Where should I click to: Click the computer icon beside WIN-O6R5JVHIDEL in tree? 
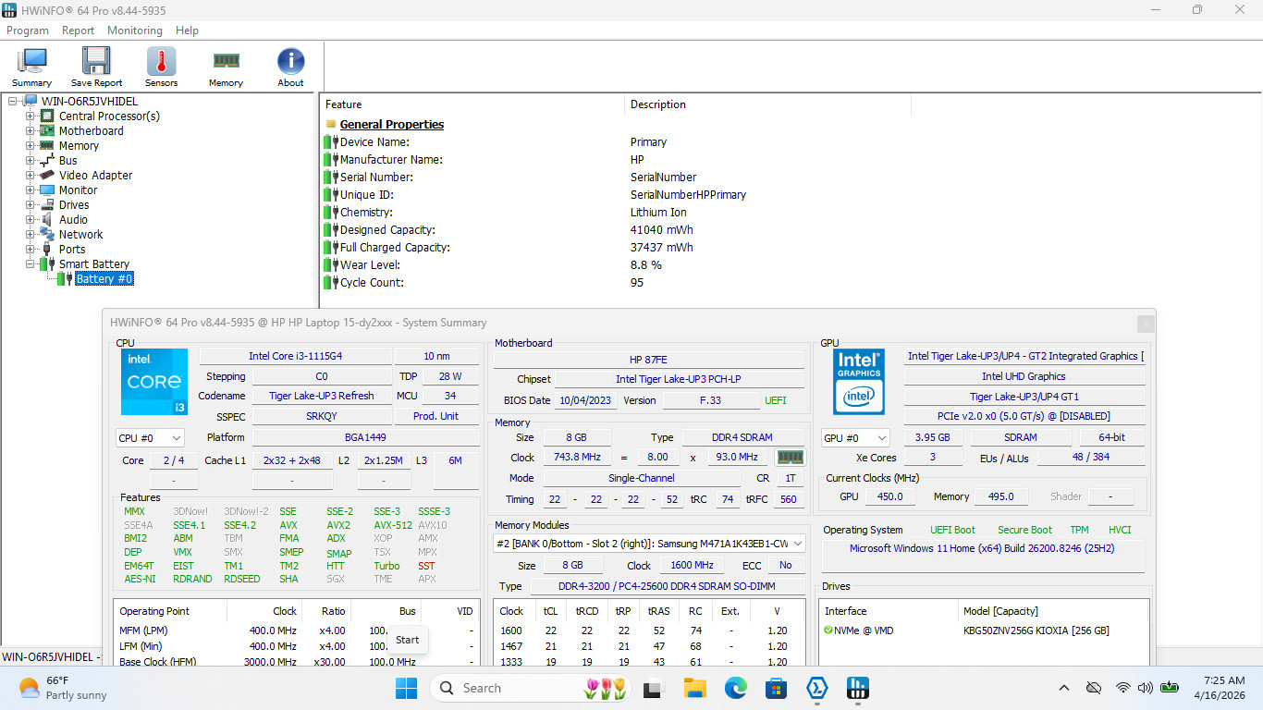coord(31,101)
